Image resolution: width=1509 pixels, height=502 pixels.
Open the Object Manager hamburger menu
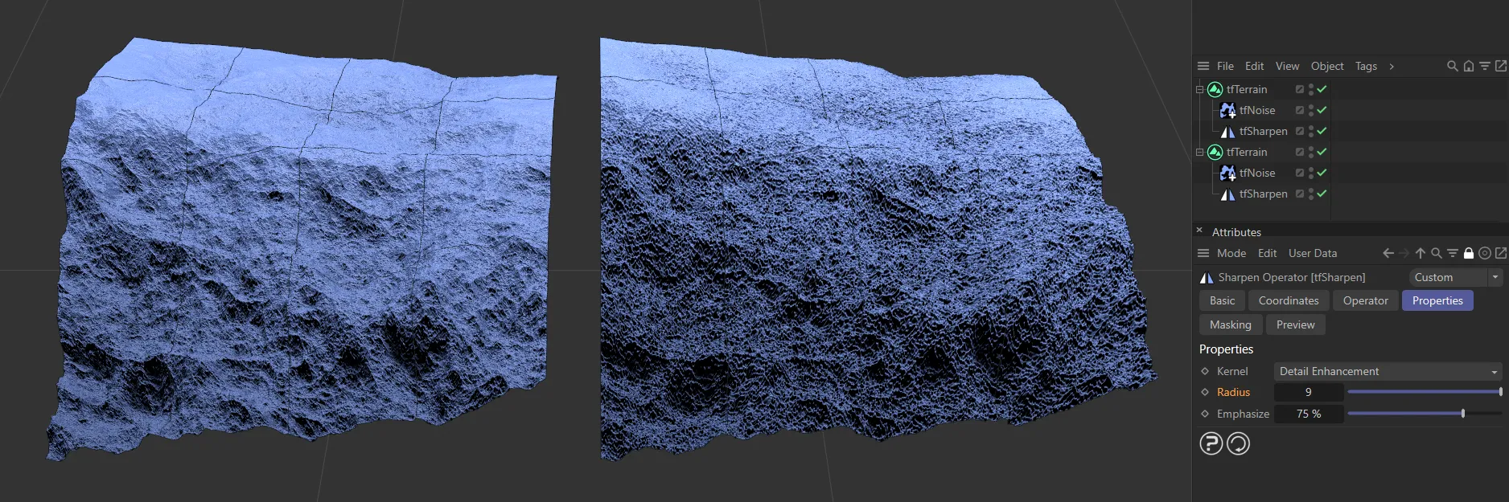click(1203, 66)
